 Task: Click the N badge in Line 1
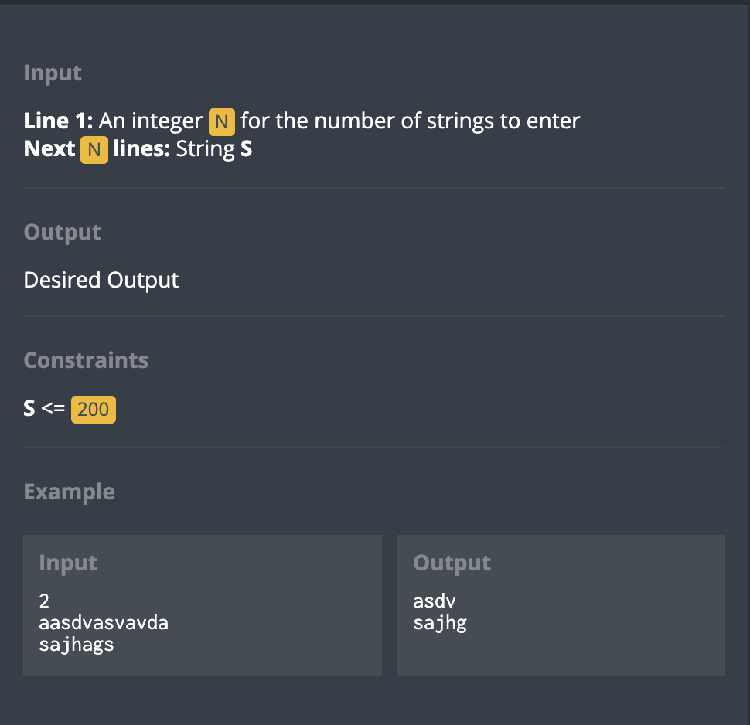[221, 122]
